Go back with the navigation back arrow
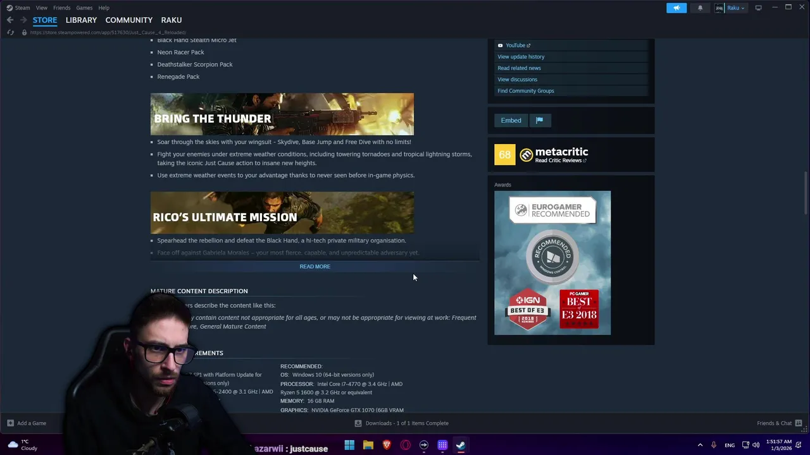 10,20
